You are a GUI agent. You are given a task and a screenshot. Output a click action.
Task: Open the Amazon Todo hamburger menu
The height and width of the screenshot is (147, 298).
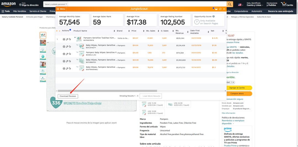click(x=6, y=11)
